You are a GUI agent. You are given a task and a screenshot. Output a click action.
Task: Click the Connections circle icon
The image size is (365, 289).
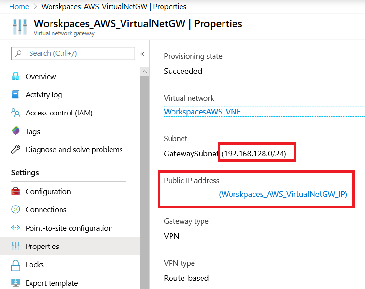pos(16,209)
